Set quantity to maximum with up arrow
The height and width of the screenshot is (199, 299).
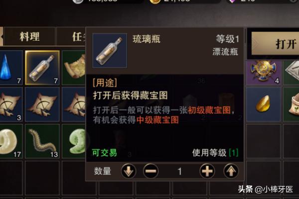point(231,171)
